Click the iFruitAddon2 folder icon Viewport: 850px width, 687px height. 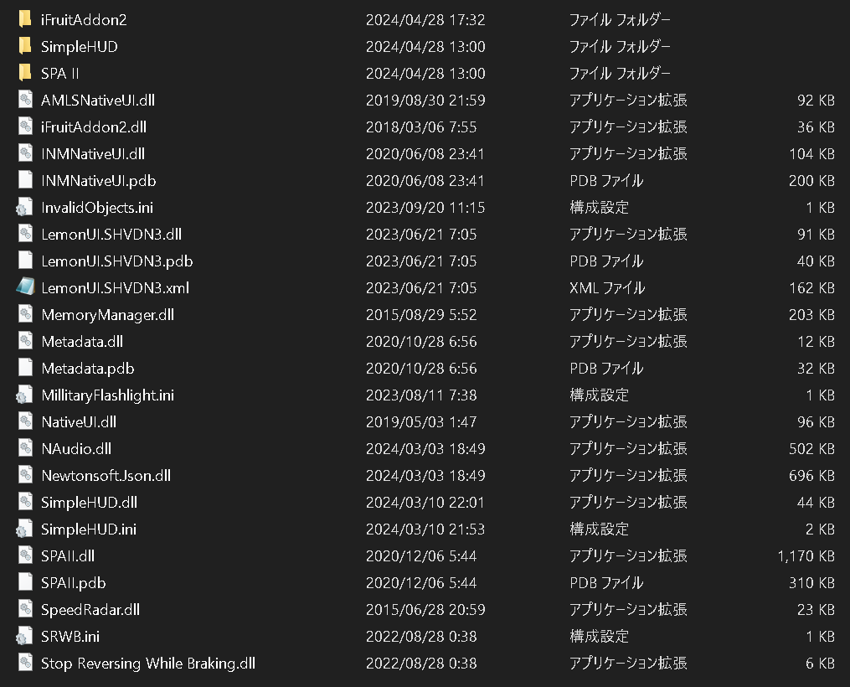click(25, 19)
